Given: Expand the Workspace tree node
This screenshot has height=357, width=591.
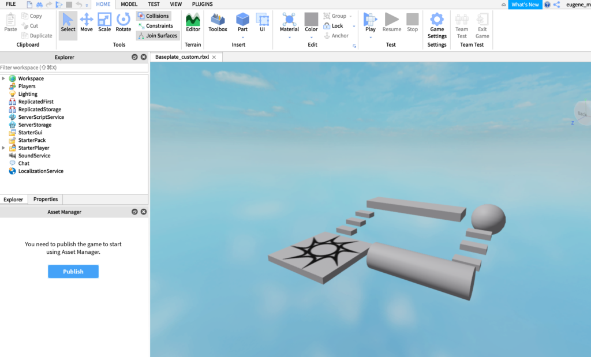Looking at the screenshot, I should (3, 78).
